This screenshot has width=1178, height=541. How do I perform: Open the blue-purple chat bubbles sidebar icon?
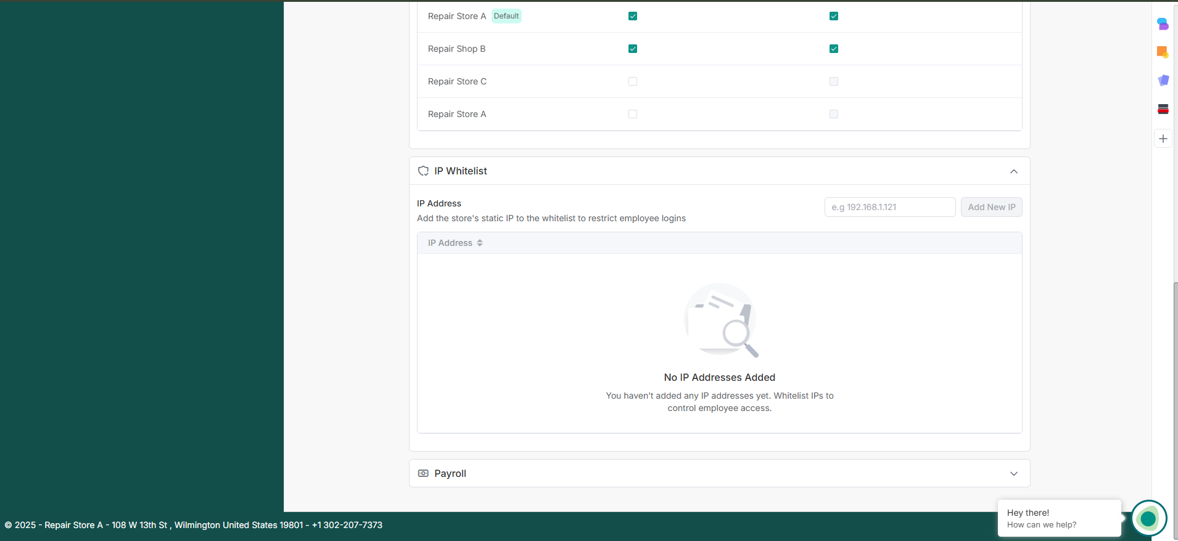coord(1163,24)
